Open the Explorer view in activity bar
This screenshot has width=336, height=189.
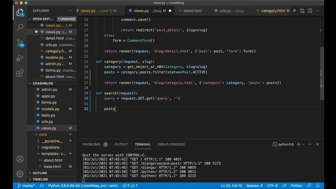[x=20, y=13]
